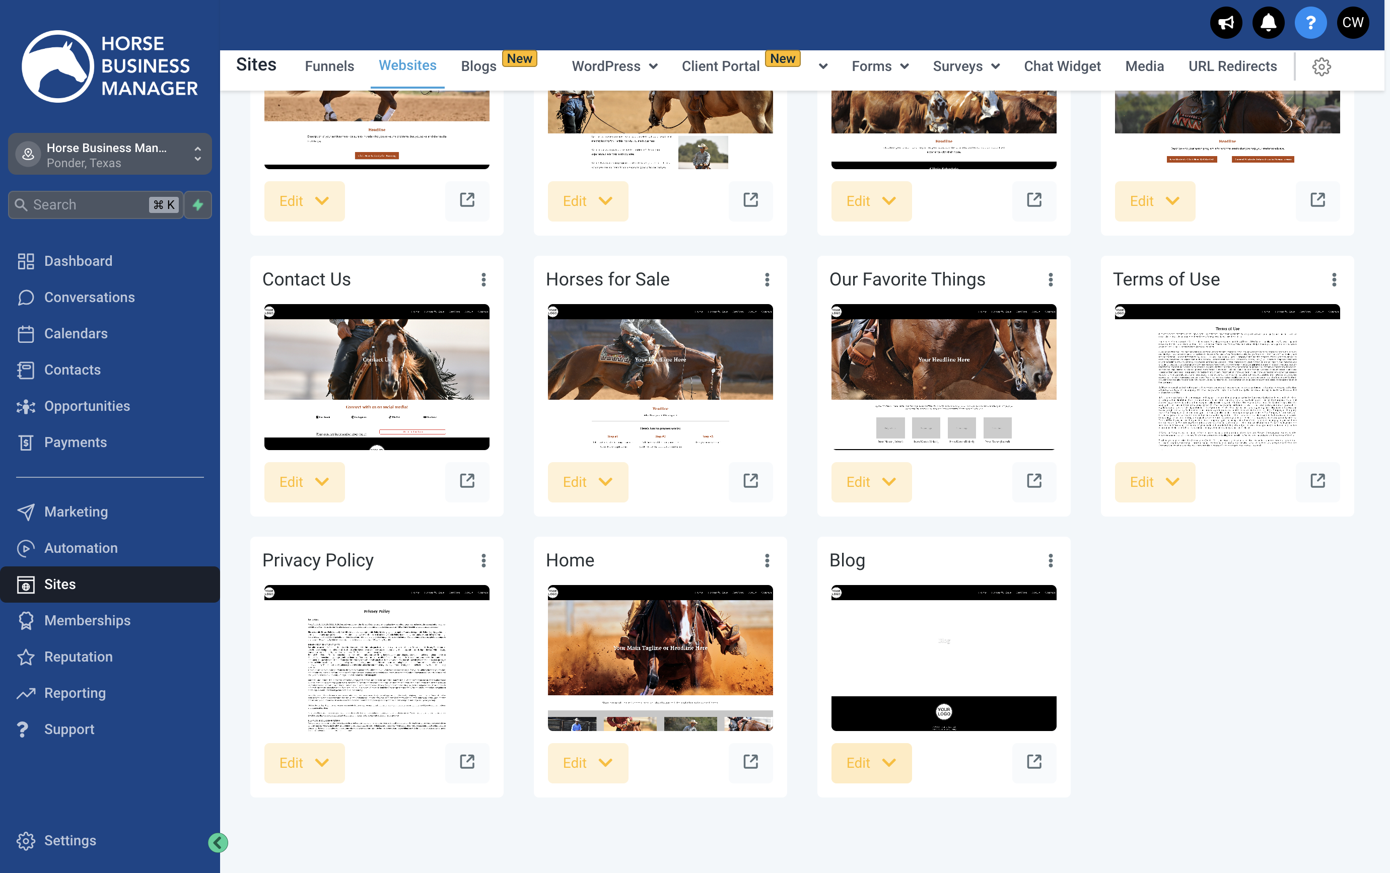Viewport: 1390px width, 873px height.
Task: Click the green lightning quick actions icon
Action: point(198,205)
